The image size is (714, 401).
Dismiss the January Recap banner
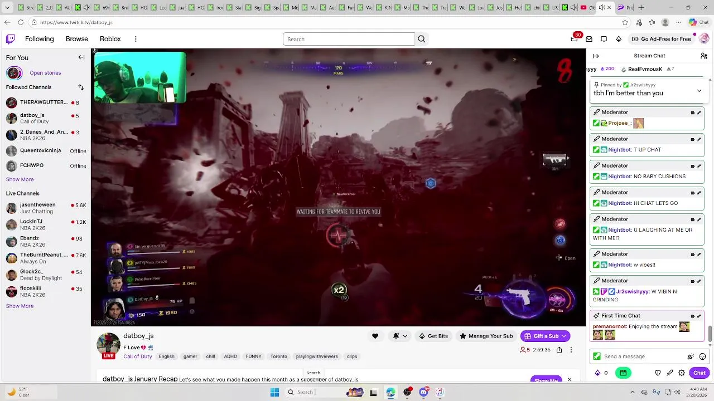pos(570,380)
